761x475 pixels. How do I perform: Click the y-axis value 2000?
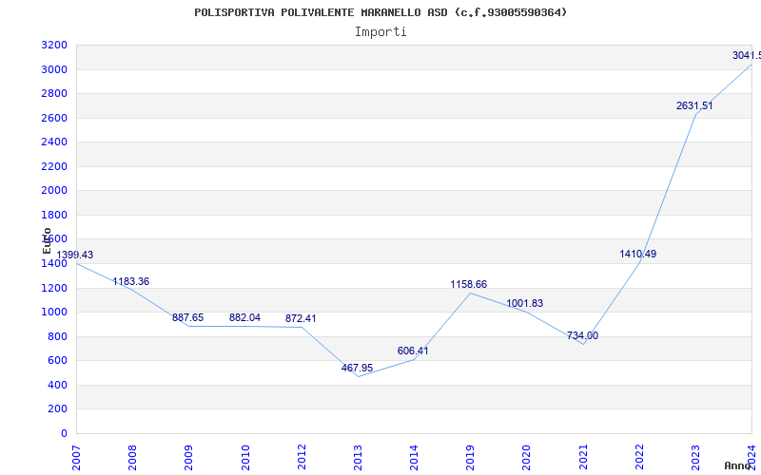(x=54, y=191)
